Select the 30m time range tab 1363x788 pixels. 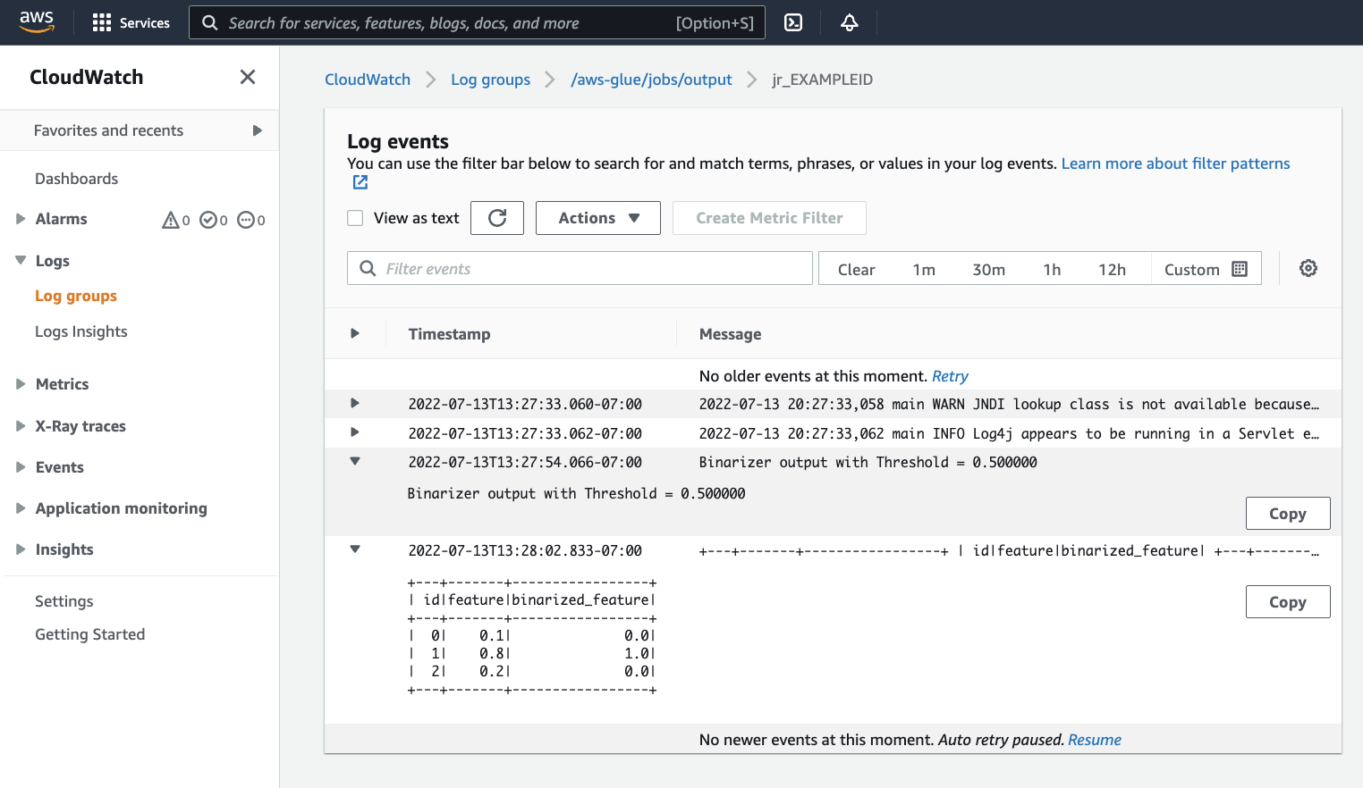point(987,268)
